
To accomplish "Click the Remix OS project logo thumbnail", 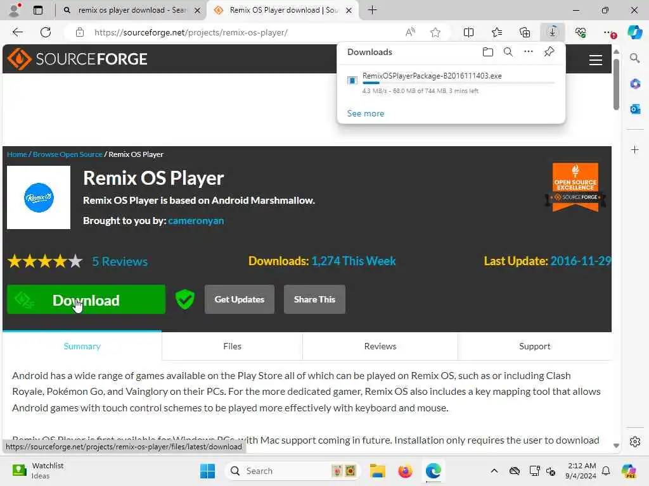I will click(39, 197).
